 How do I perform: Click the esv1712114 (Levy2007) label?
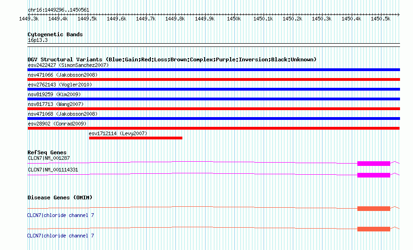tap(118, 133)
